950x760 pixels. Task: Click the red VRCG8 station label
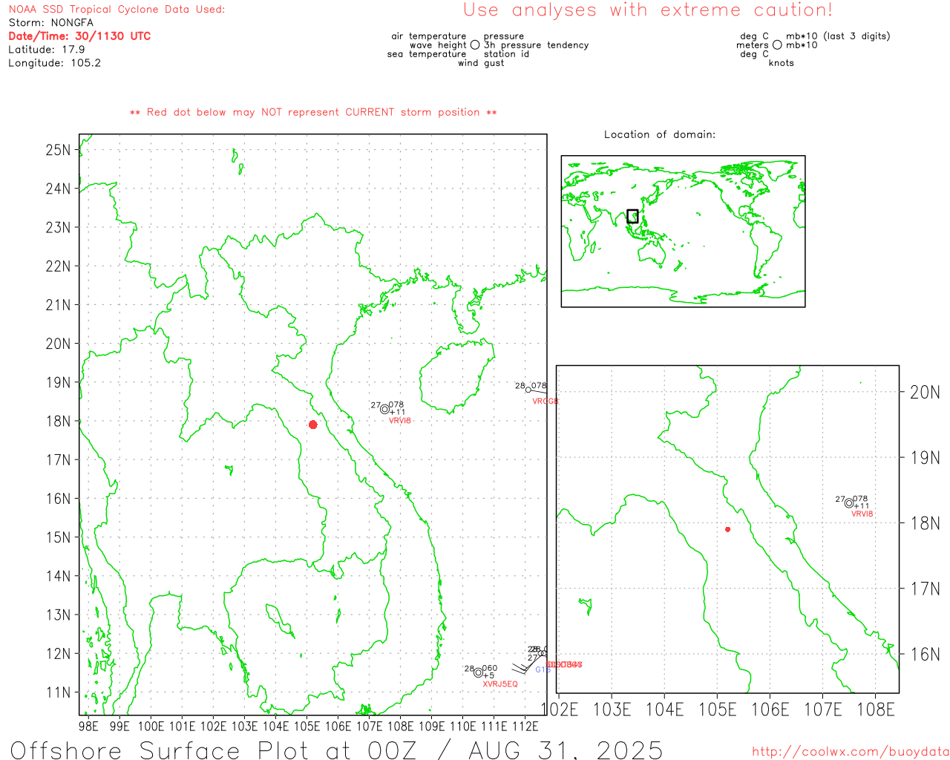point(546,402)
